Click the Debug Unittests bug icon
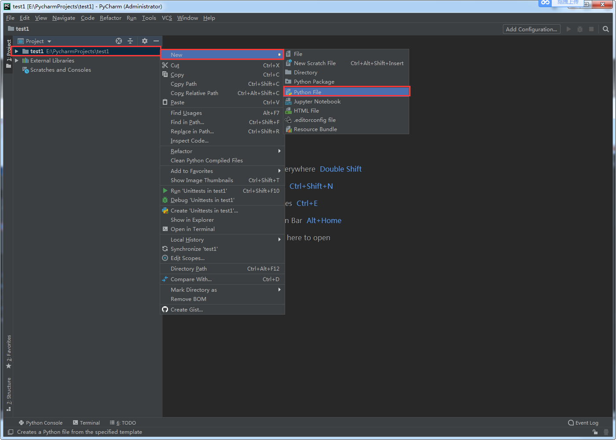Image resolution: width=616 pixels, height=440 pixels. click(165, 200)
